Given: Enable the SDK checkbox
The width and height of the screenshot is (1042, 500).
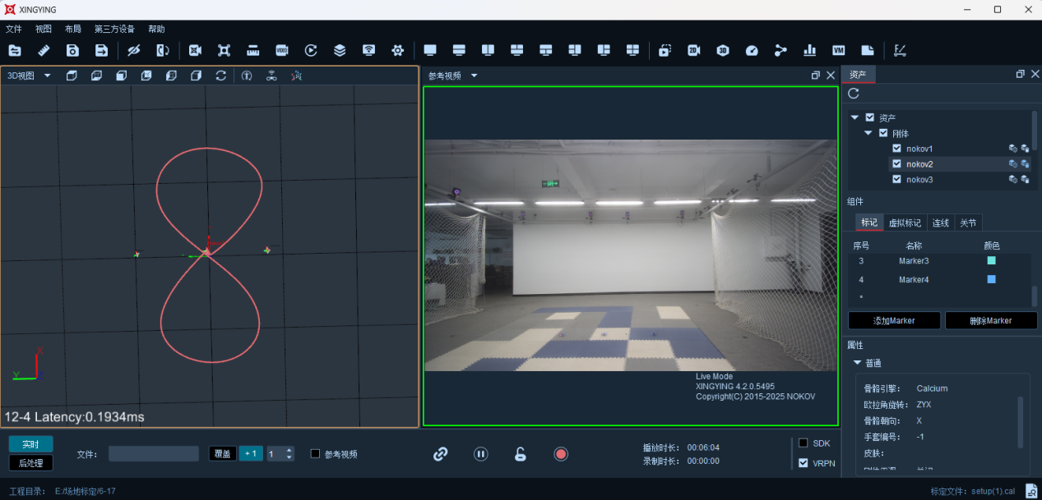Looking at the screenshot, I should tap(803, 443).
